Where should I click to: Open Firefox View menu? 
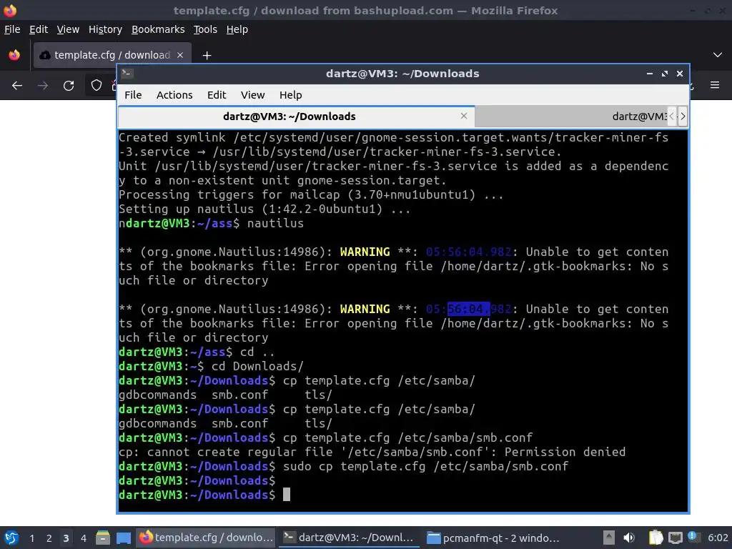click(x=68, y=29)
